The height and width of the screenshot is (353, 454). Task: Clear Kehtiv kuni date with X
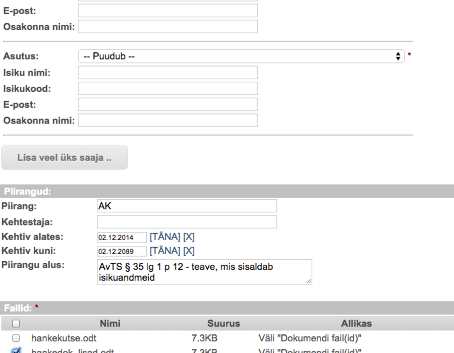point(189,251)
